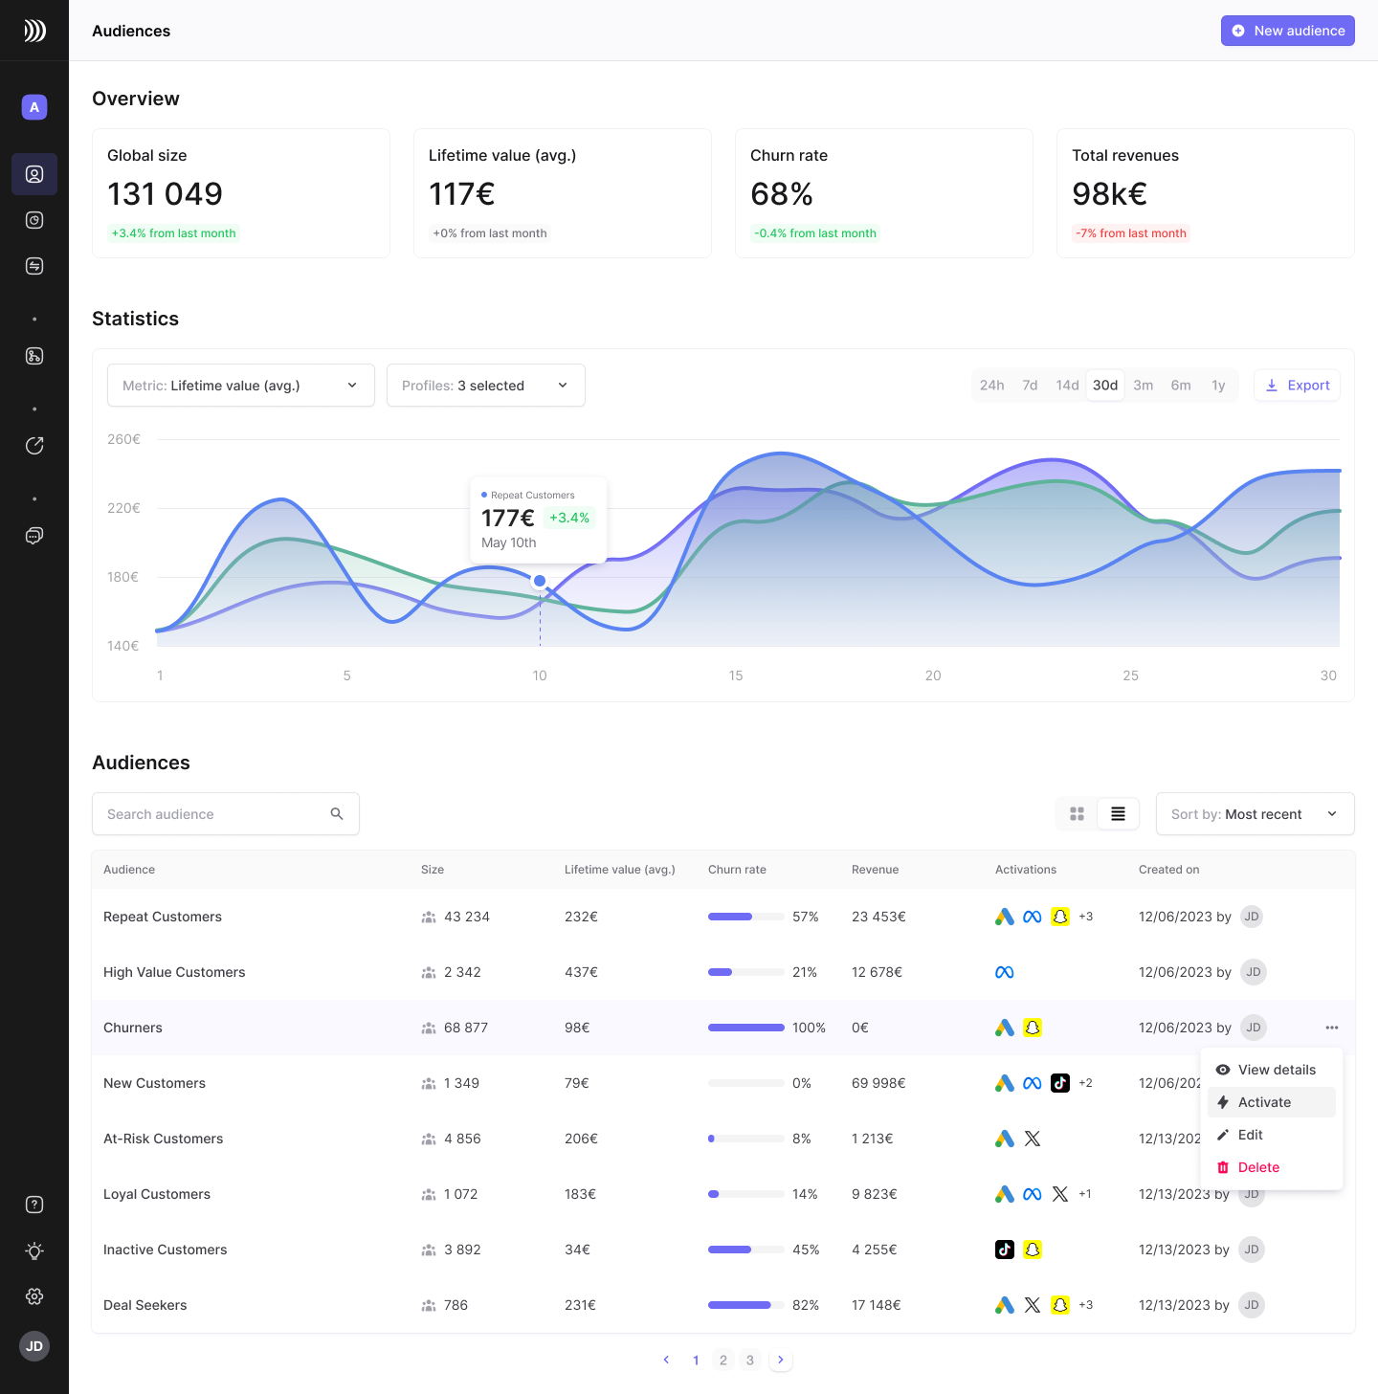Go to page 2 of audiences
1378x1394 pixels.
point(723,1361)
